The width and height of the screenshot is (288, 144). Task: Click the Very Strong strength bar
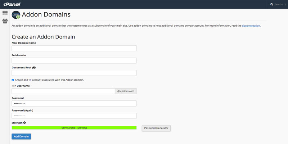[74, 128]
